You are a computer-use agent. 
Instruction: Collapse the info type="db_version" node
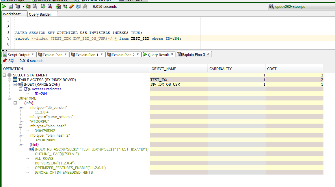tap(21, 107)
